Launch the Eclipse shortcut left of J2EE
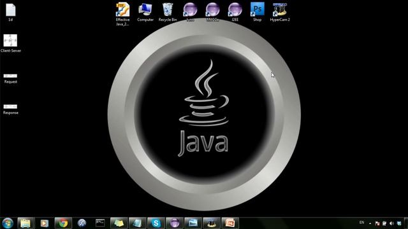This screenshot has width=408, height=229. pos(212,12)
